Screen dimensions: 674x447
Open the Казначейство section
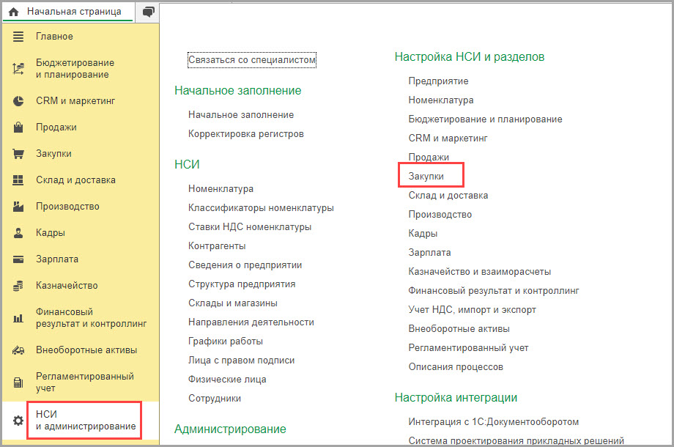click(67, 286)
